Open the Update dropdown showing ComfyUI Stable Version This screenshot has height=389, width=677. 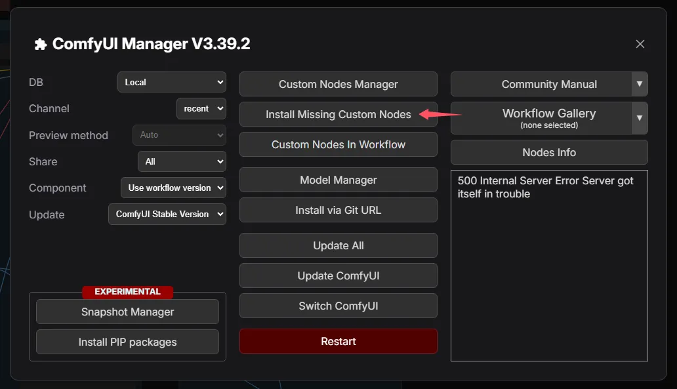coord(167,214)
